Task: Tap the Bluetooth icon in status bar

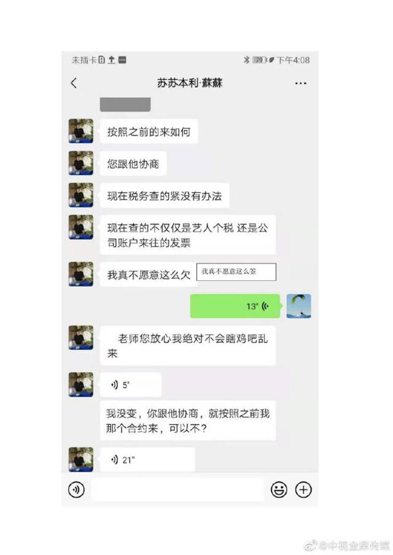Action: pos(246,60)
